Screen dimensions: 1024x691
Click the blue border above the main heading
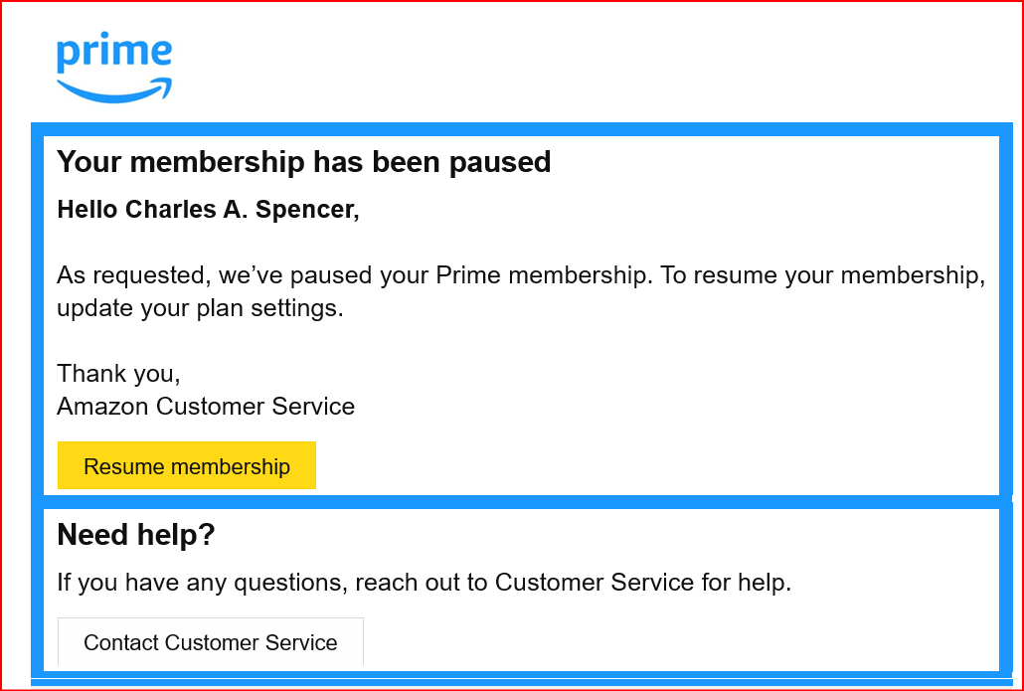click(521, 129)
